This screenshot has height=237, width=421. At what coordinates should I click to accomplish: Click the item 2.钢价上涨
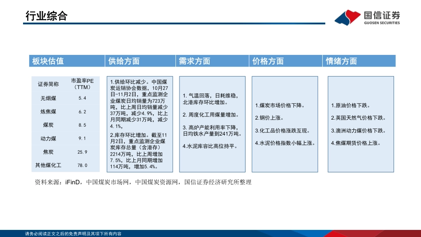[x=269, y=118]
